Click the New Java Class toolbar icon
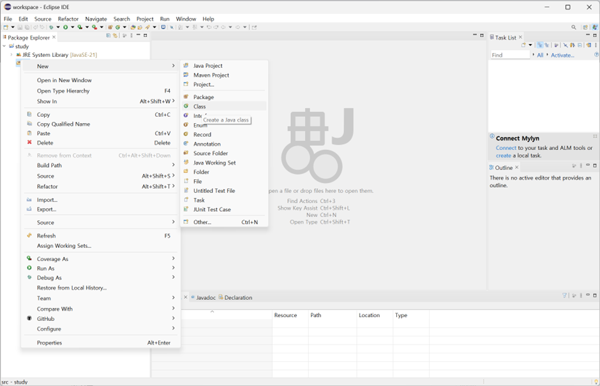 118,27
